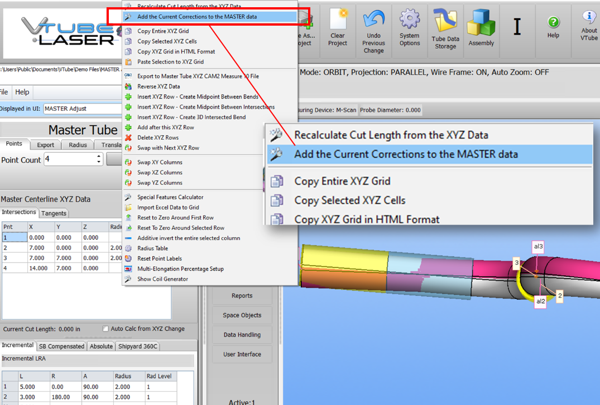Screen dimensions: 600x405
Task: Open the About VTube info icon
Action: (589, 17)
